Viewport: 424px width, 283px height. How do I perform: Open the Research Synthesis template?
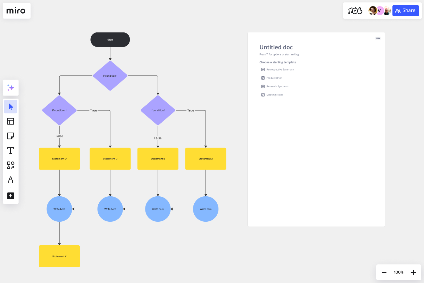point(277,86)
